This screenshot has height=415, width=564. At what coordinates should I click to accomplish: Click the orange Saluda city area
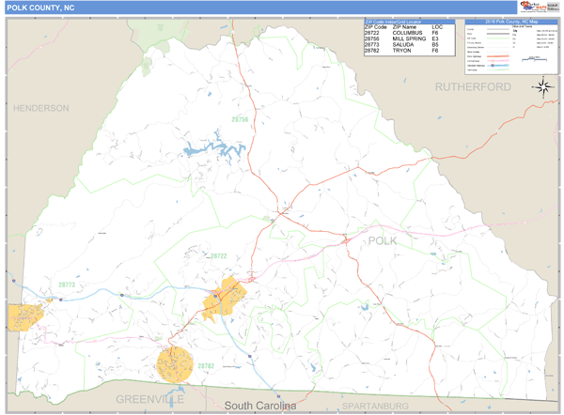26,316
